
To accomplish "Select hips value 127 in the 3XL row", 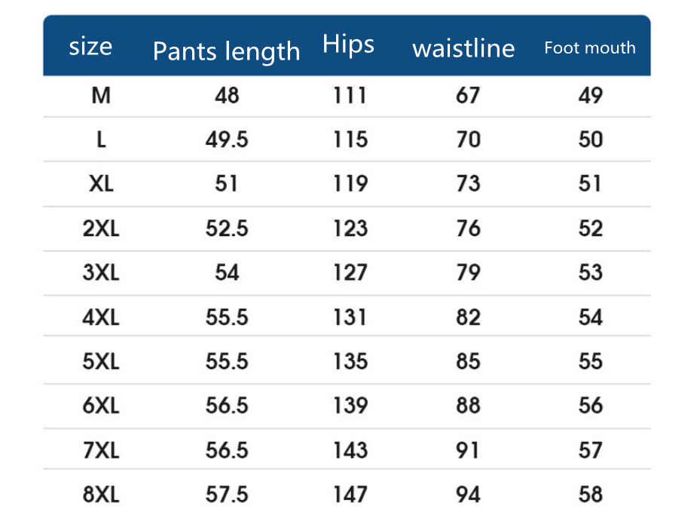I will pyautogui.click(x=350, y=272).
